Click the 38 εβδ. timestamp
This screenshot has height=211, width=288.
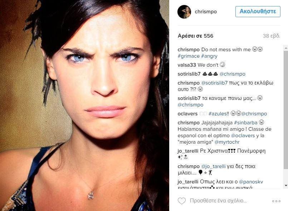[272, 36]
